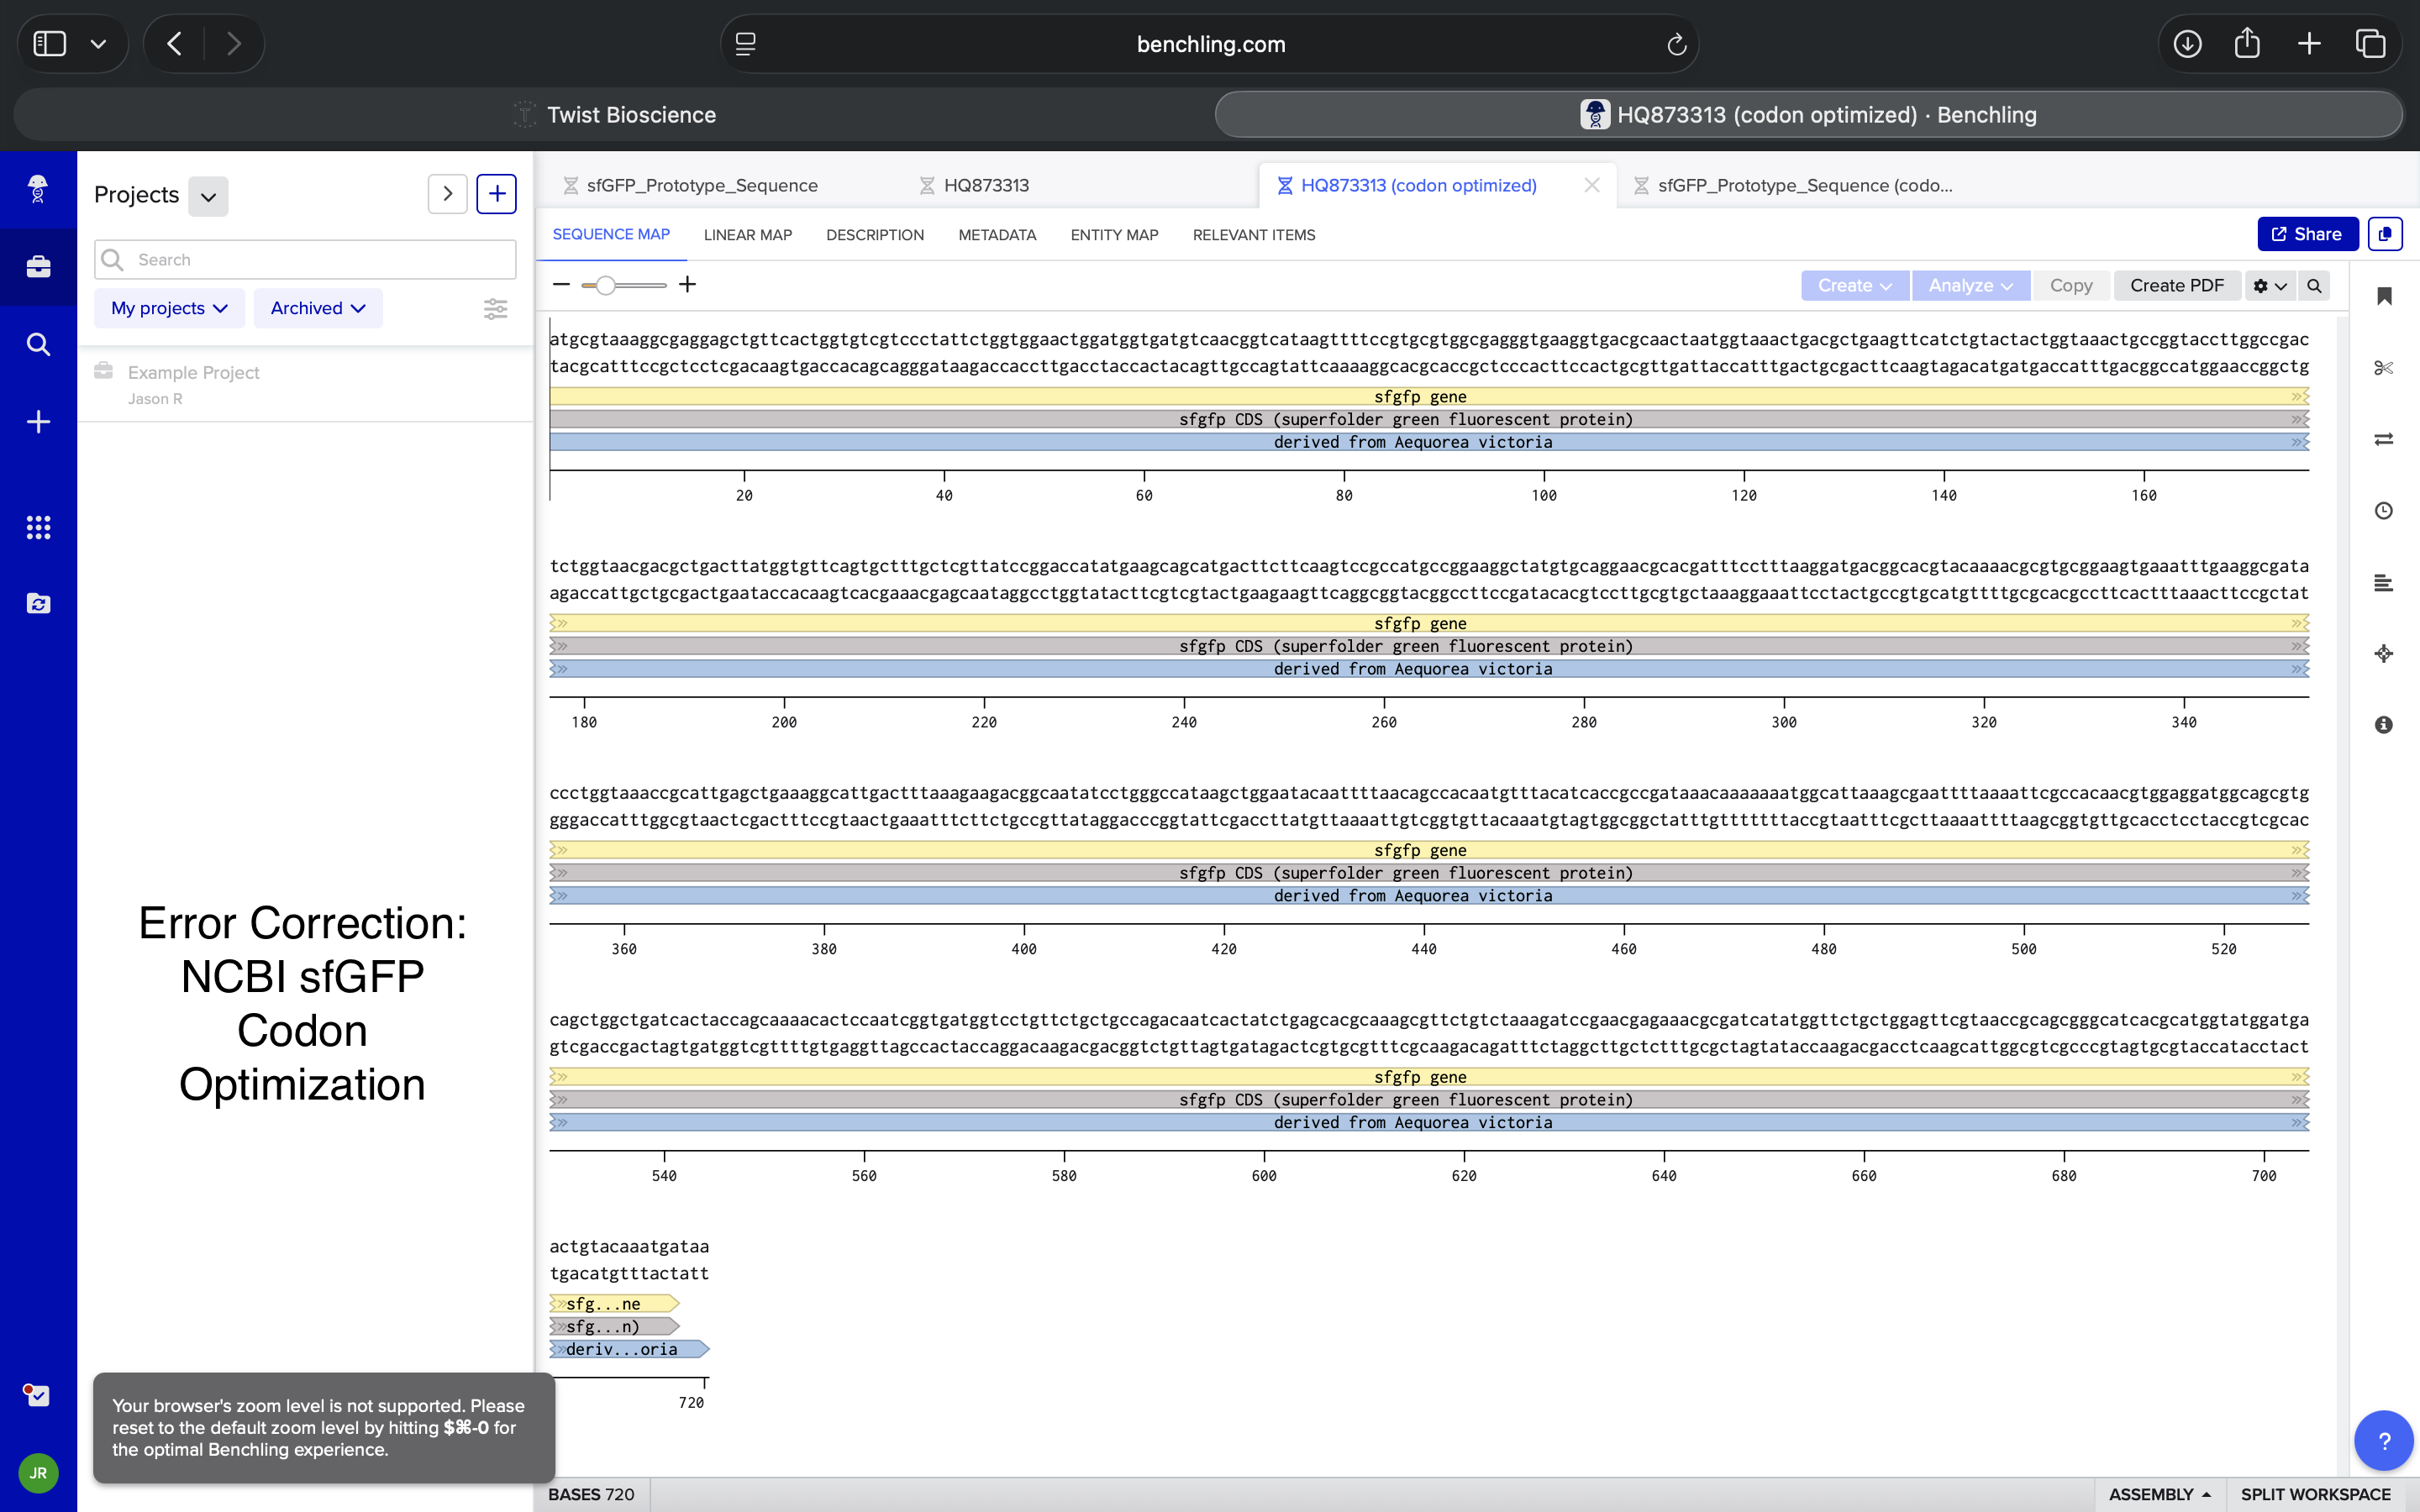Image resolution: width=2420 pixels, height=1512 pixels.
Task: Switch to the Metadata tab
Action: (996, 235)
